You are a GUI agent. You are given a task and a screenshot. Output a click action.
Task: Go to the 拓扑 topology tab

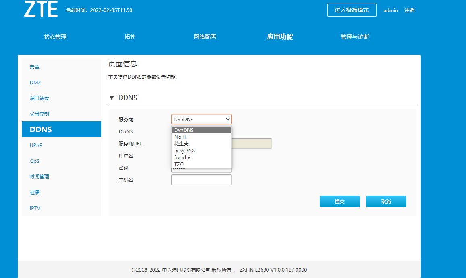point(130,37)
